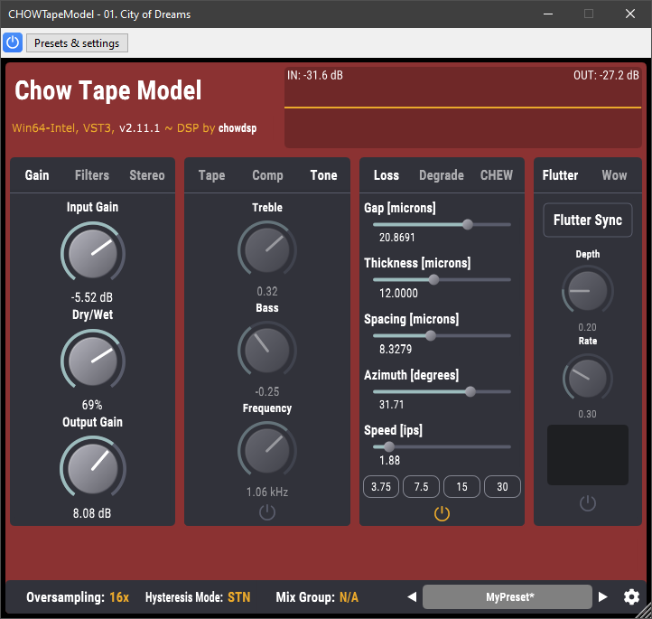Click the Input Gain knob
Screen dimensions: 652x619
[93, 253]
